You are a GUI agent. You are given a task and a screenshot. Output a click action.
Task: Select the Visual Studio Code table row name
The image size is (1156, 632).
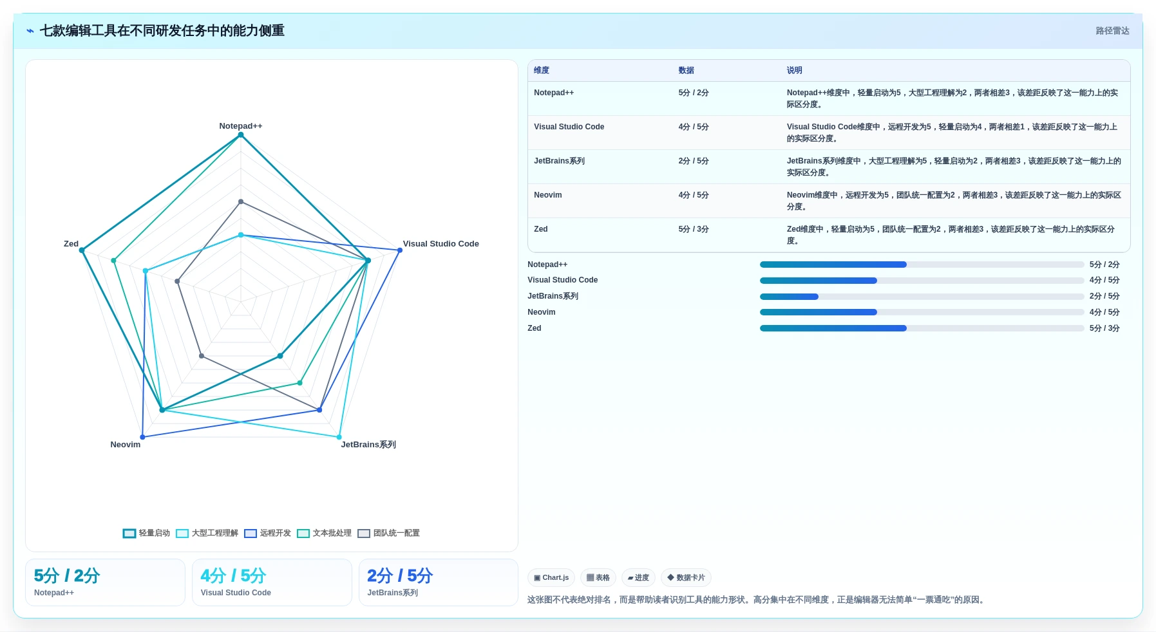tap(569, 127)
